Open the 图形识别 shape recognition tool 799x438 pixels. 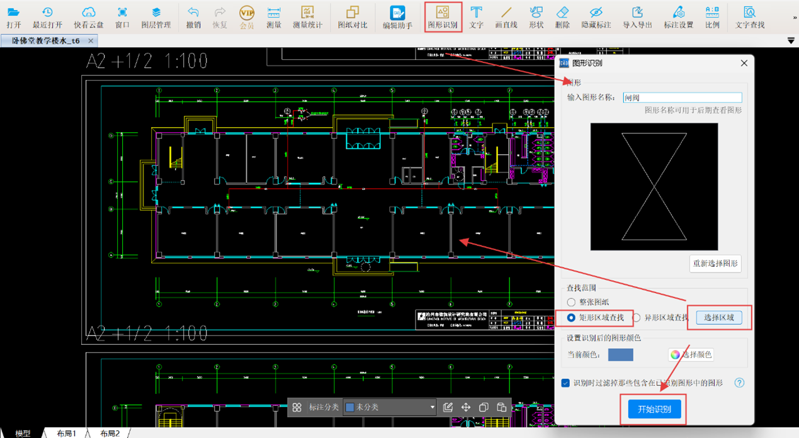click(443, 17)
